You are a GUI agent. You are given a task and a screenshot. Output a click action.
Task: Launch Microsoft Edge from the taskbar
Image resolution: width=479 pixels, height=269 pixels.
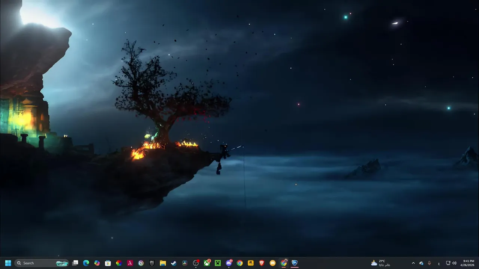pyautogui.click(x=86, y=263)
